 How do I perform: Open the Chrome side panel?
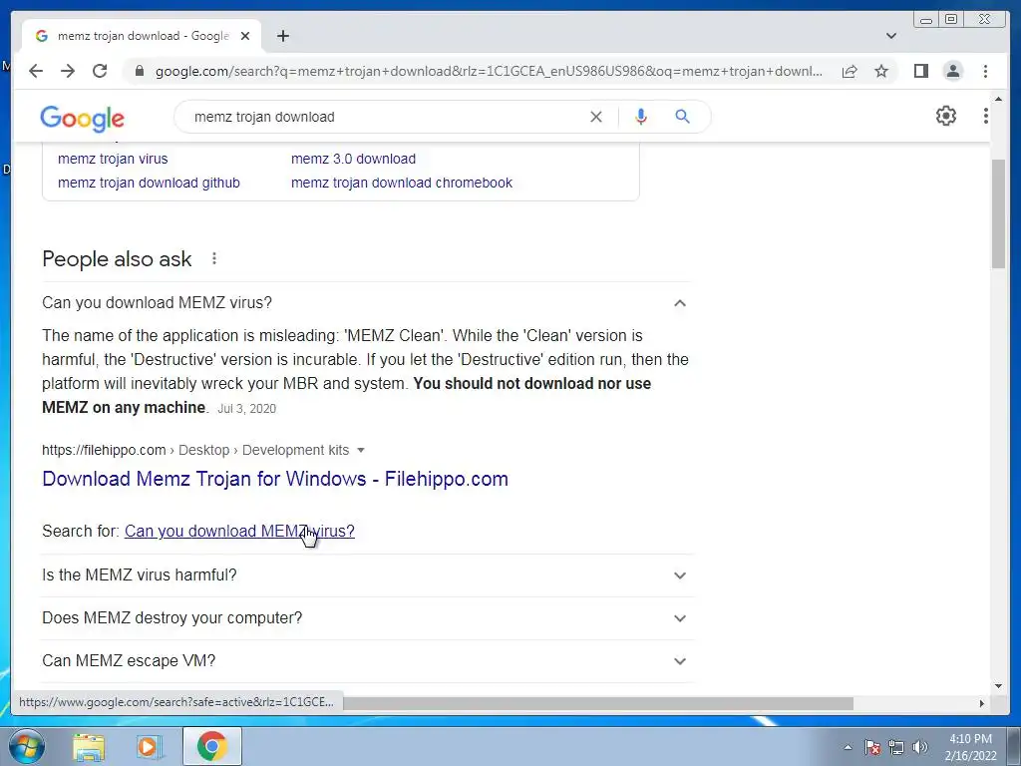tap(920, 71)
